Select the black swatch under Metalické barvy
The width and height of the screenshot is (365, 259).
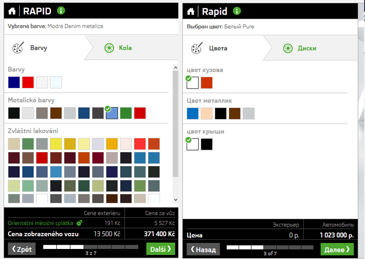(14, 113)
